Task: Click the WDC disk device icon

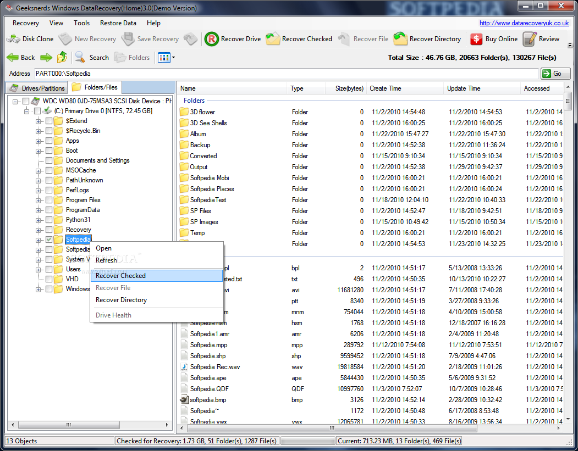Action: click(36, 101)
